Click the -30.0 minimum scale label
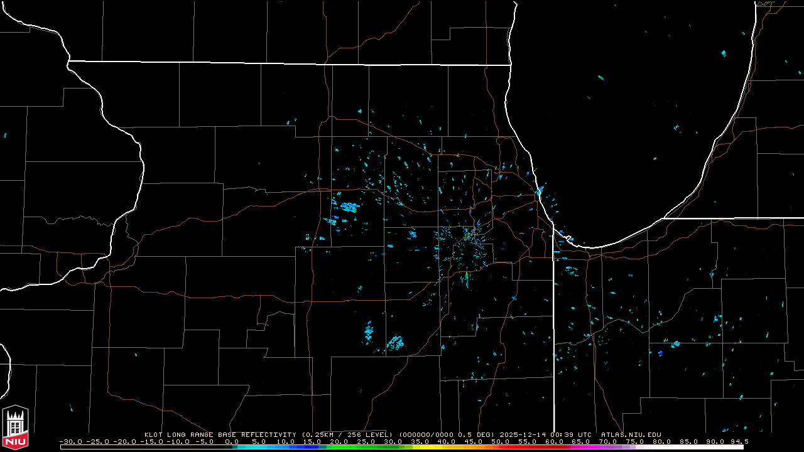This screenshot has height=452, width=804. click(x=71, y=441)
